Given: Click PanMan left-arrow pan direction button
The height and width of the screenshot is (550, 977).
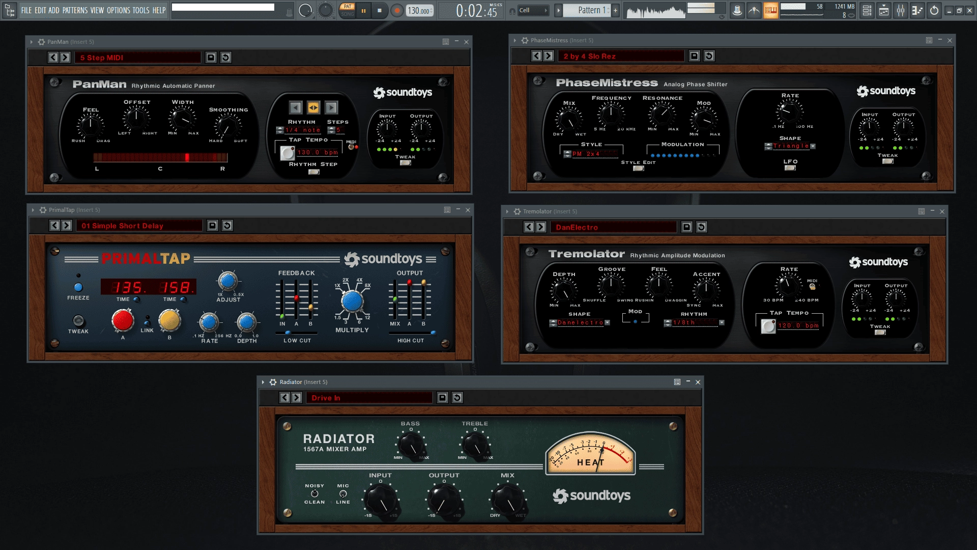Looking at the screenshot, I should 296,107.
